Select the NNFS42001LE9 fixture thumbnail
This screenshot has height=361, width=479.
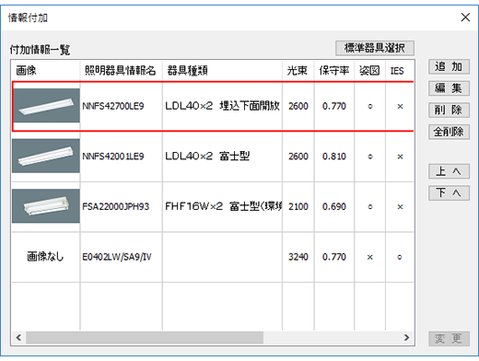46,156
